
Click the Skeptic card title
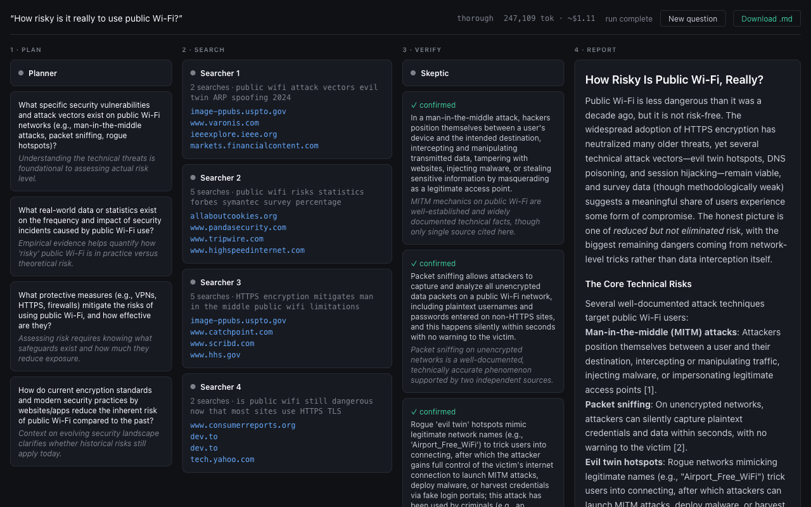[435, 74]
